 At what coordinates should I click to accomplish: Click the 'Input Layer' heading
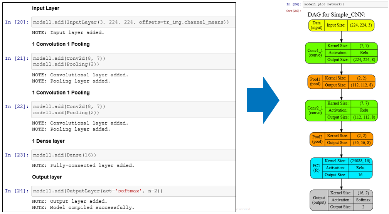[x=45, y=8]
